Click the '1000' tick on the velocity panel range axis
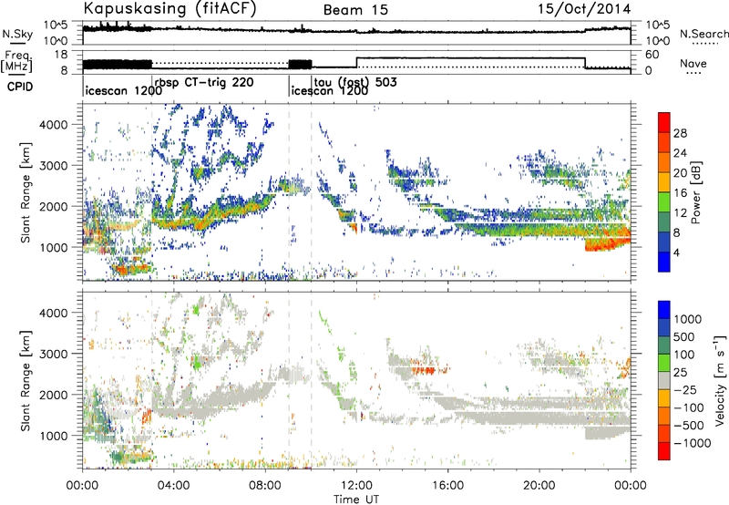This screenshot has height=505, width=729. [x=54, y=436]
